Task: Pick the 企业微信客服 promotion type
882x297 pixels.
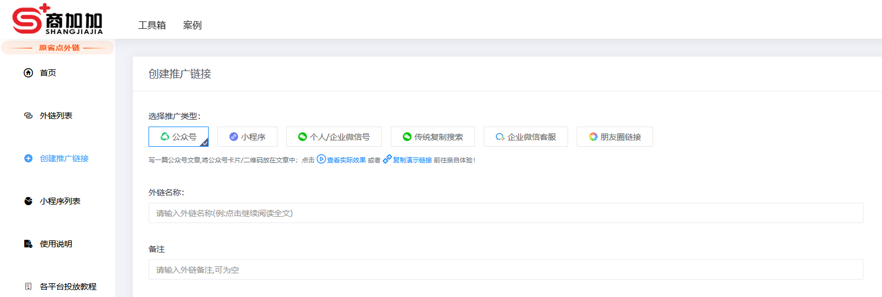Action: (x=525, y=137)
